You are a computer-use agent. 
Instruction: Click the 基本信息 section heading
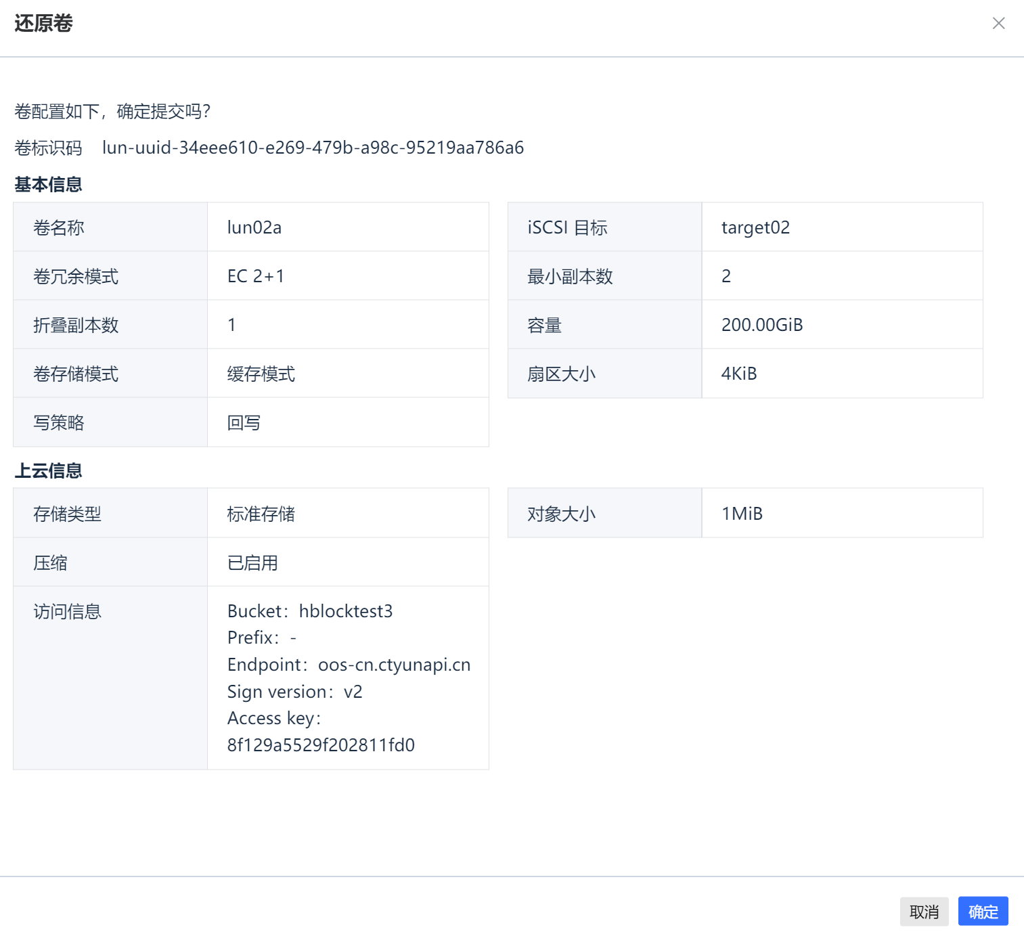[48, 184]
